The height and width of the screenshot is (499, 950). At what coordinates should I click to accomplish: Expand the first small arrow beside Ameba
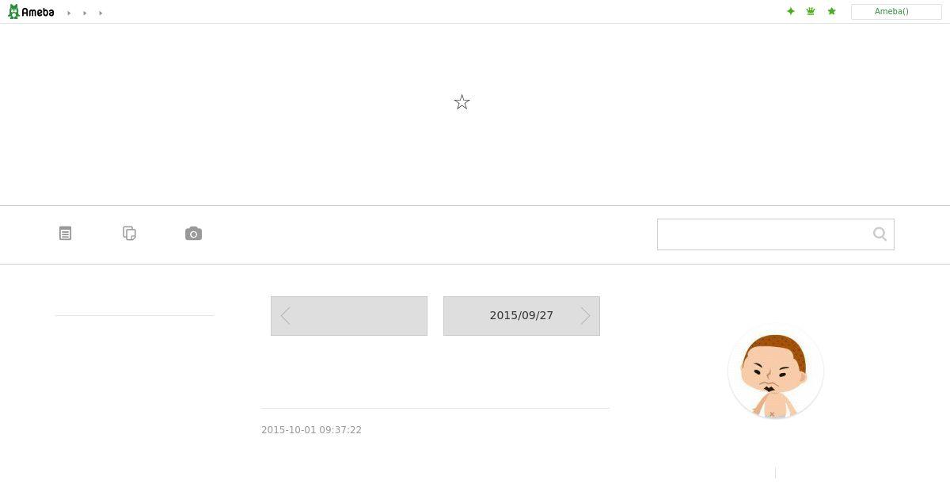click(x=69, y=13)
